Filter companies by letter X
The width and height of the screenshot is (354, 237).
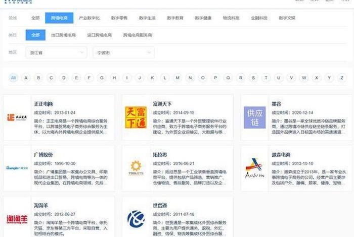(317, 78)
